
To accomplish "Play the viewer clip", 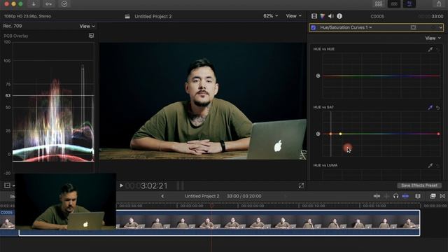I will [x=121, y=185].
